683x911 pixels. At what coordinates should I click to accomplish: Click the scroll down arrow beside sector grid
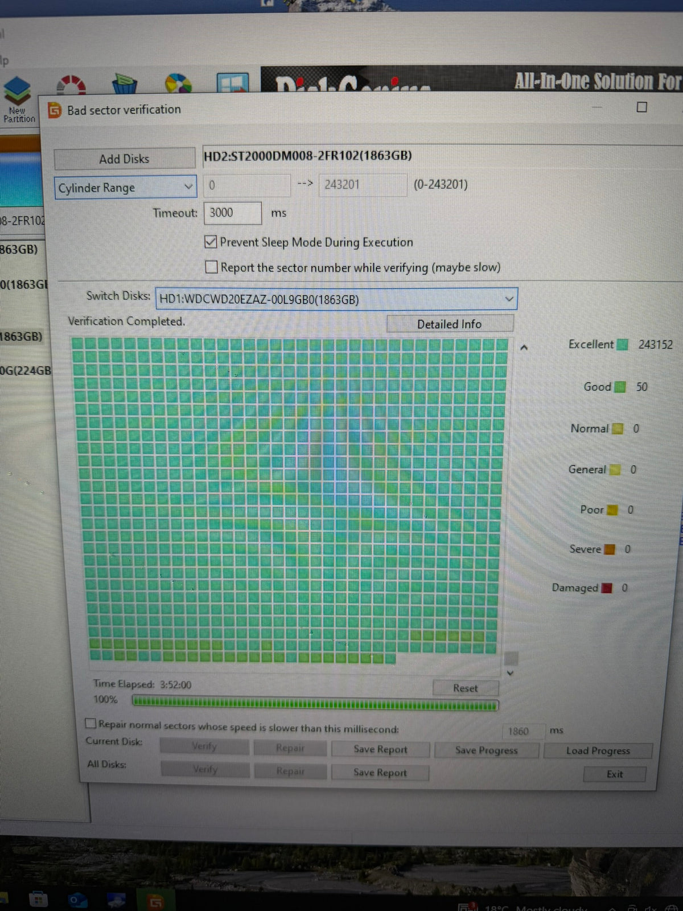[510, 673]
